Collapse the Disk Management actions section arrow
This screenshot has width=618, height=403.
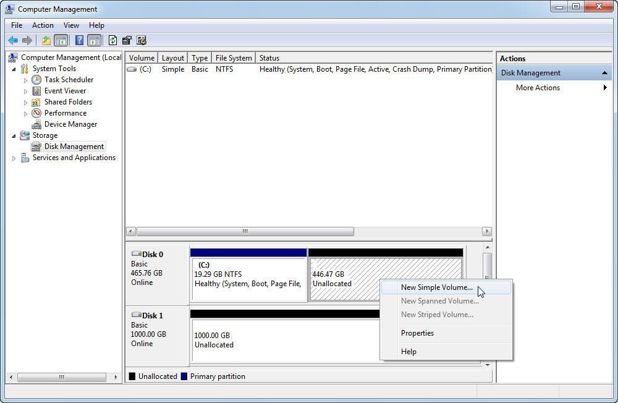tap(604, 73)
